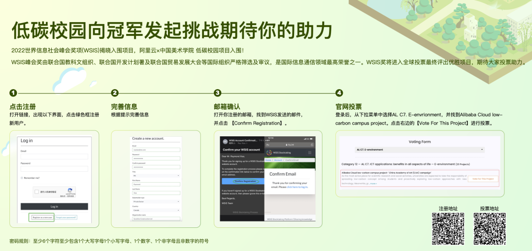This screenshot has width=532, height=251.
Task: Click the 完善信息 step heading
Action: [124, 106]
